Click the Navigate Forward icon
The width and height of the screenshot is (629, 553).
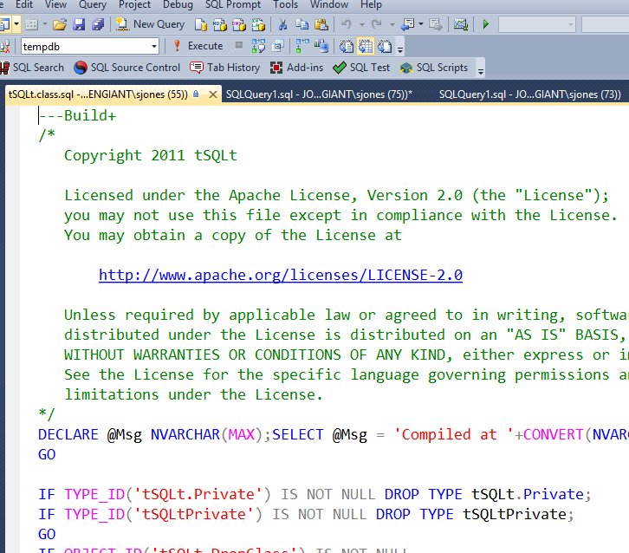pos(435,24)
